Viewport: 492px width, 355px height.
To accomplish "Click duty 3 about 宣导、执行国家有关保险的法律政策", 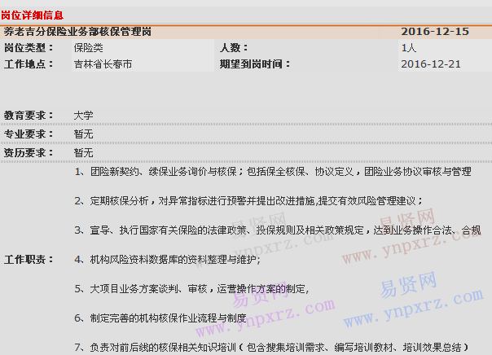I will coord(278,230).
